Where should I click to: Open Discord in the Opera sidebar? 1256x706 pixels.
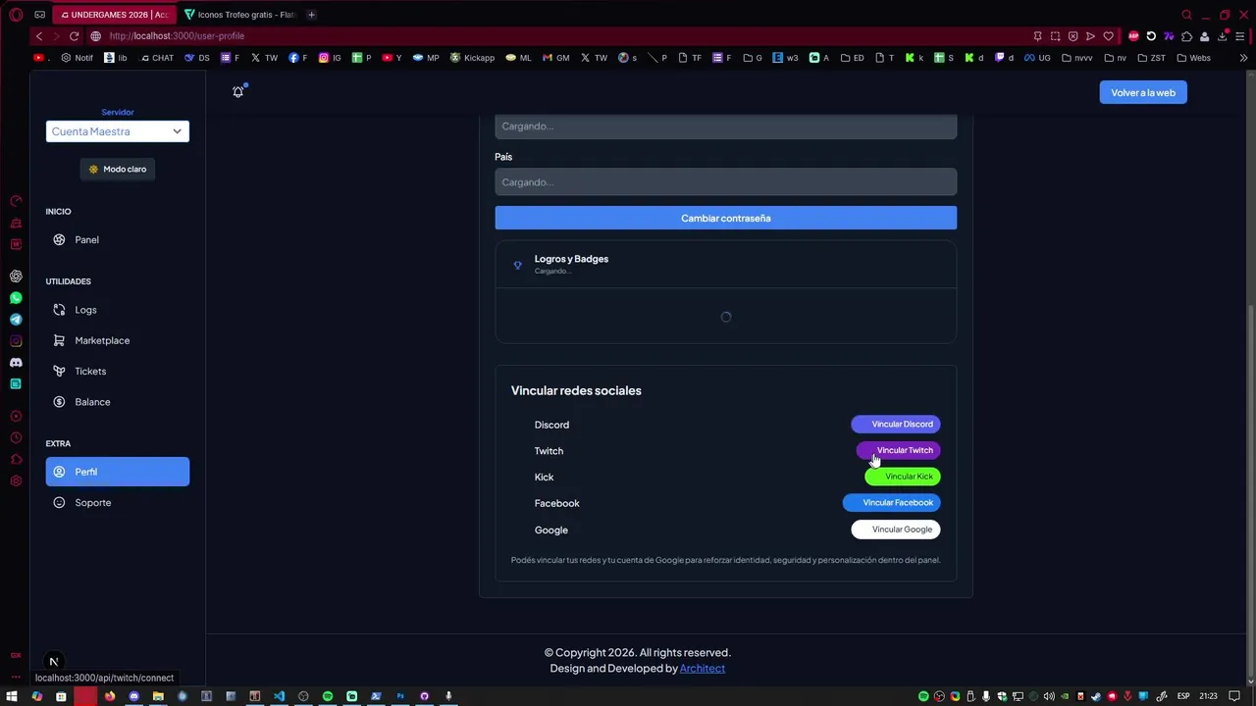tap(16, 363)
